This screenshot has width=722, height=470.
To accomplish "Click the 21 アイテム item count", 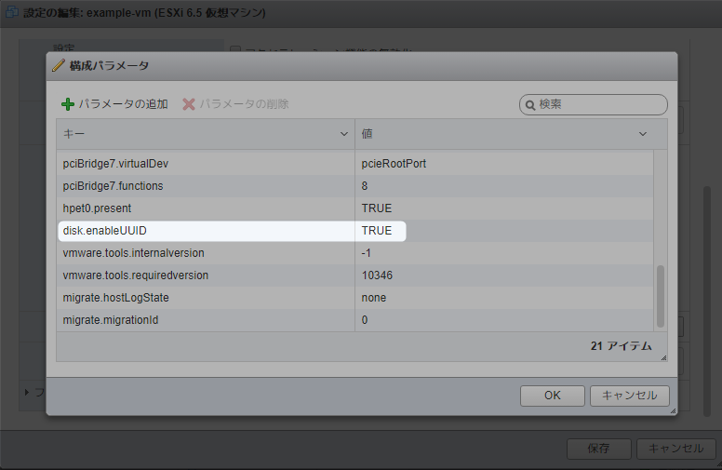I will point(622,346).
